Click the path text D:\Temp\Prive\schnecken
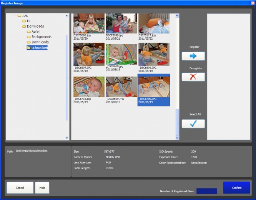Viewport: 256px width, 200px height. (x=32, y=151)
